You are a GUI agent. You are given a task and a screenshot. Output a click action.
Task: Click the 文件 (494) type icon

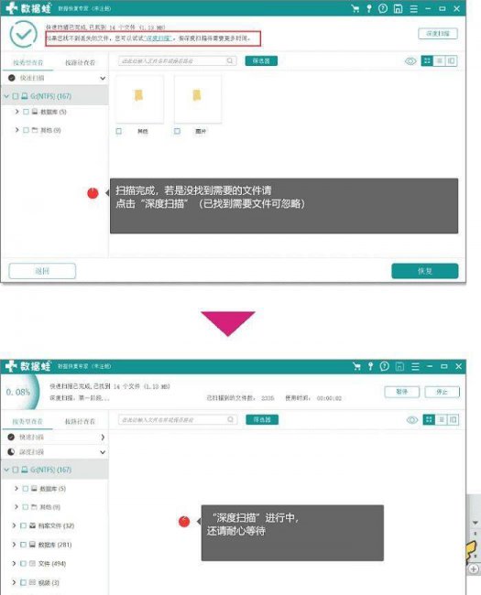(32, 564)
